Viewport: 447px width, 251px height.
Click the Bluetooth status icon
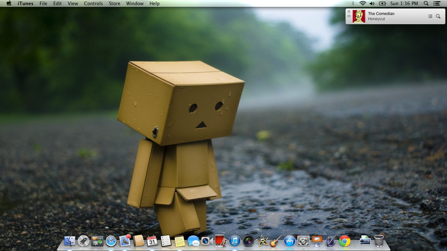353,3
